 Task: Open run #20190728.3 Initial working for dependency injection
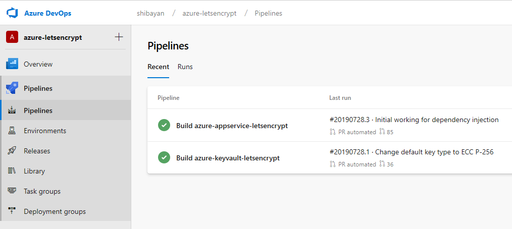[414, 120]
